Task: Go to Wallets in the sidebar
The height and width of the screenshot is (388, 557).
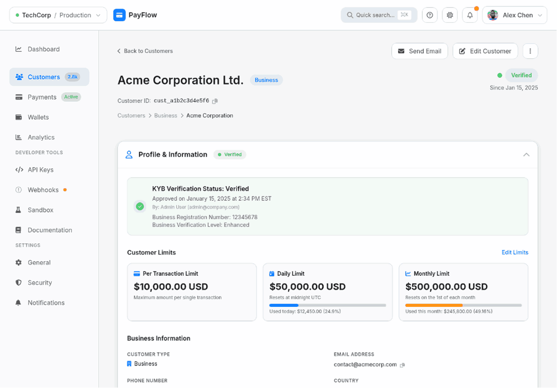Action: pyautogui.click(x=38, y=117)
